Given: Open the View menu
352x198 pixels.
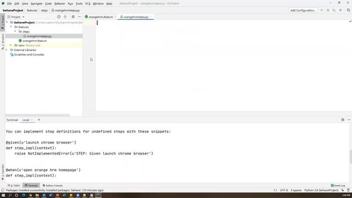Looking at the screenshot, I should [25, 4].
